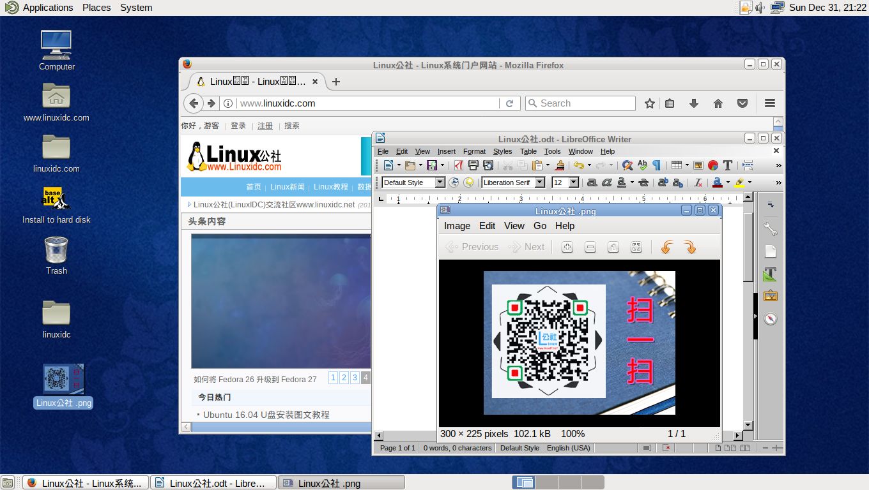Select the Linux公社 .png desktop file
The height and width of the screenshot is (490, 869).
pos(63,386)
